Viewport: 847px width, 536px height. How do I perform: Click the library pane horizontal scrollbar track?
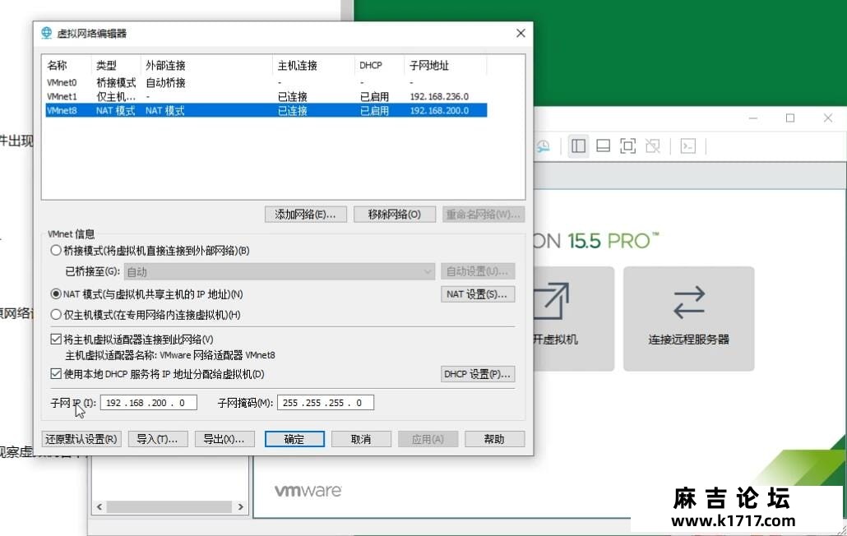click(169, 507)
